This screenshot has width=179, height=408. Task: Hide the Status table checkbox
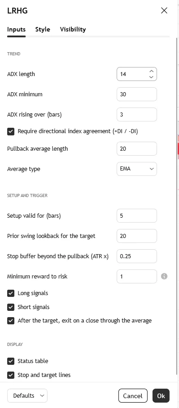tap(11, 361)
